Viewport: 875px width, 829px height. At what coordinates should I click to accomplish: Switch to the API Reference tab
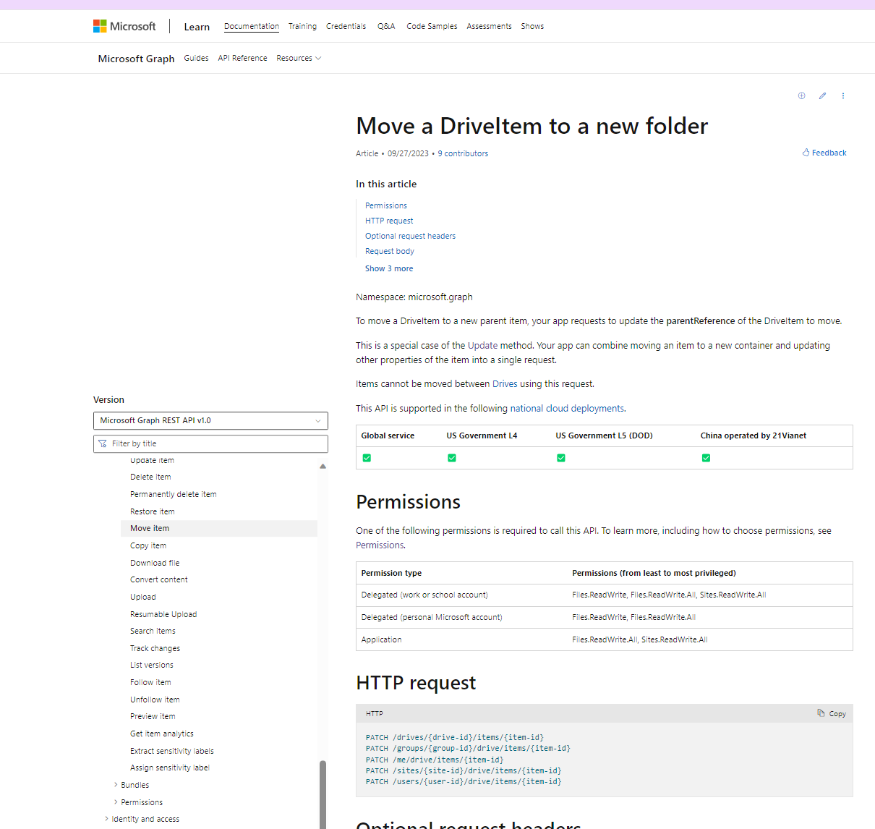click(x=242, y=58)
